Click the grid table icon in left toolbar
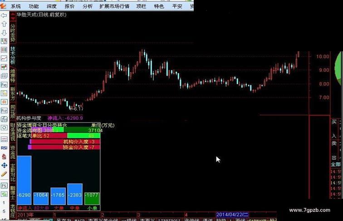343x221 pixels. click(x=4, y=49)
